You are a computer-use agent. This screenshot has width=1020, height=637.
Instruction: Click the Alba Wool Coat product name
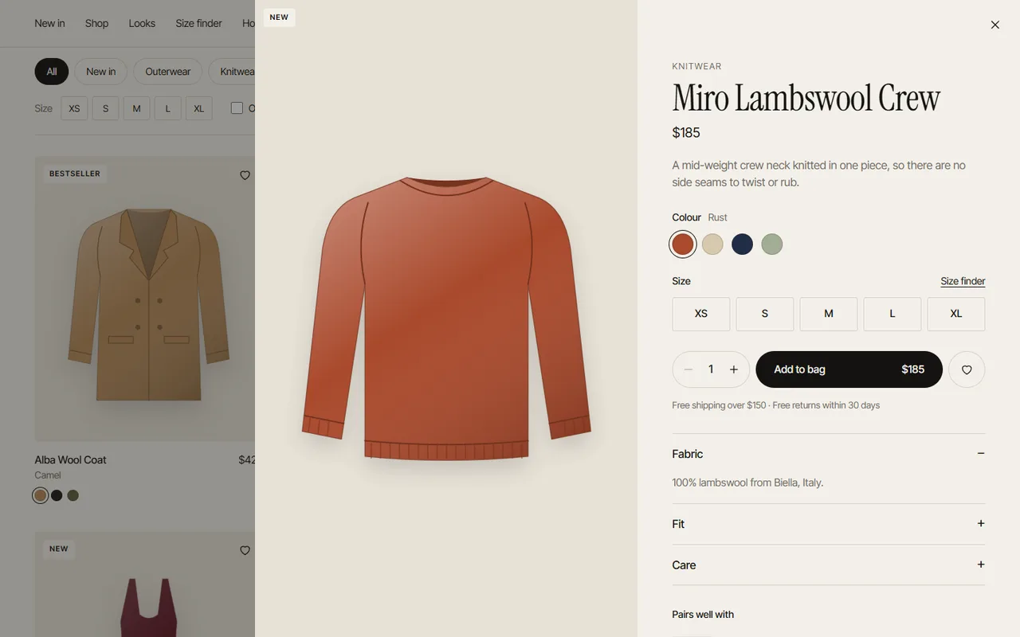click(70, 459)
